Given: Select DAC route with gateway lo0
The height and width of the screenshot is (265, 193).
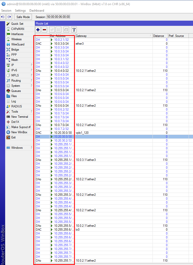Looking at the screenshot, I should (x=114, y=230).
